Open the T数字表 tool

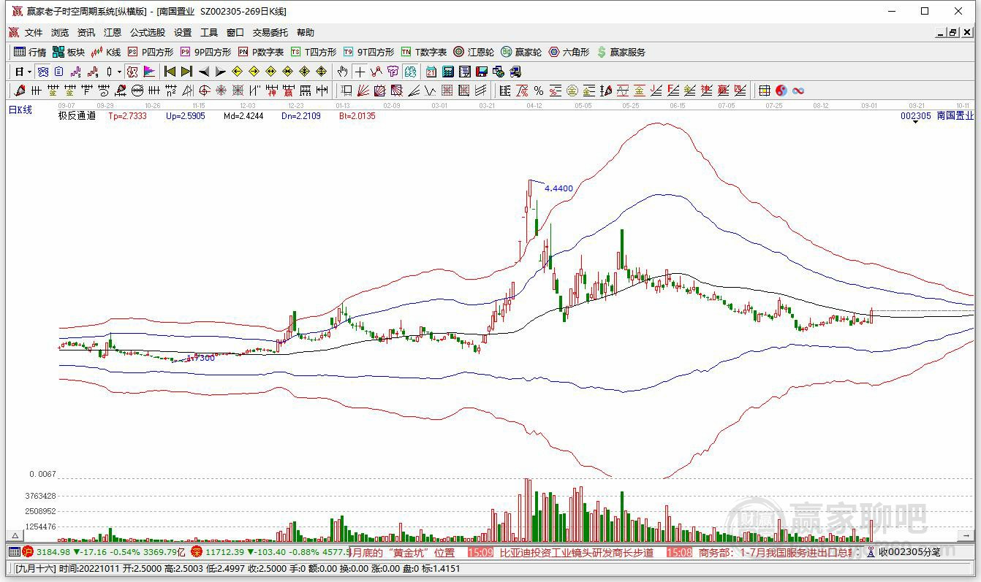(x=424, y=52)
